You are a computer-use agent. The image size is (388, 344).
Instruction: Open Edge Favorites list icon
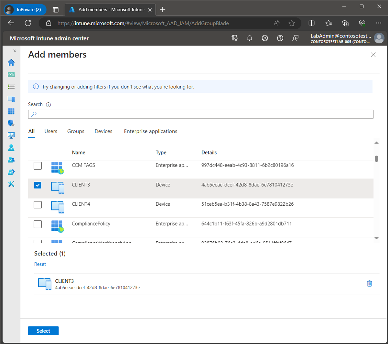coord(329,23)
